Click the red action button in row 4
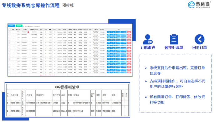Image resolution: width=216 pixels, height=122 pixels. tap(129, 40)
